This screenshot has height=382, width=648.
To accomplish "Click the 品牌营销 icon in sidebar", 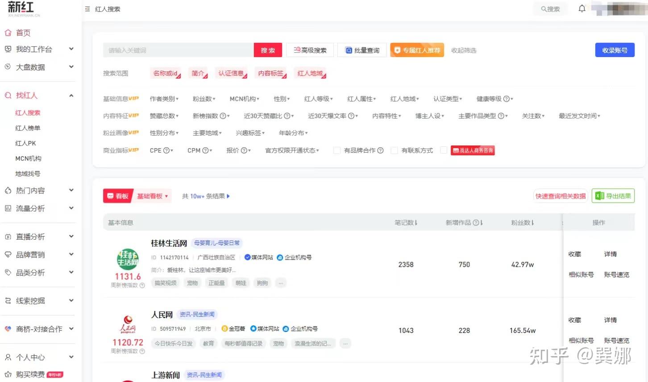I will (x=8, y=254).
